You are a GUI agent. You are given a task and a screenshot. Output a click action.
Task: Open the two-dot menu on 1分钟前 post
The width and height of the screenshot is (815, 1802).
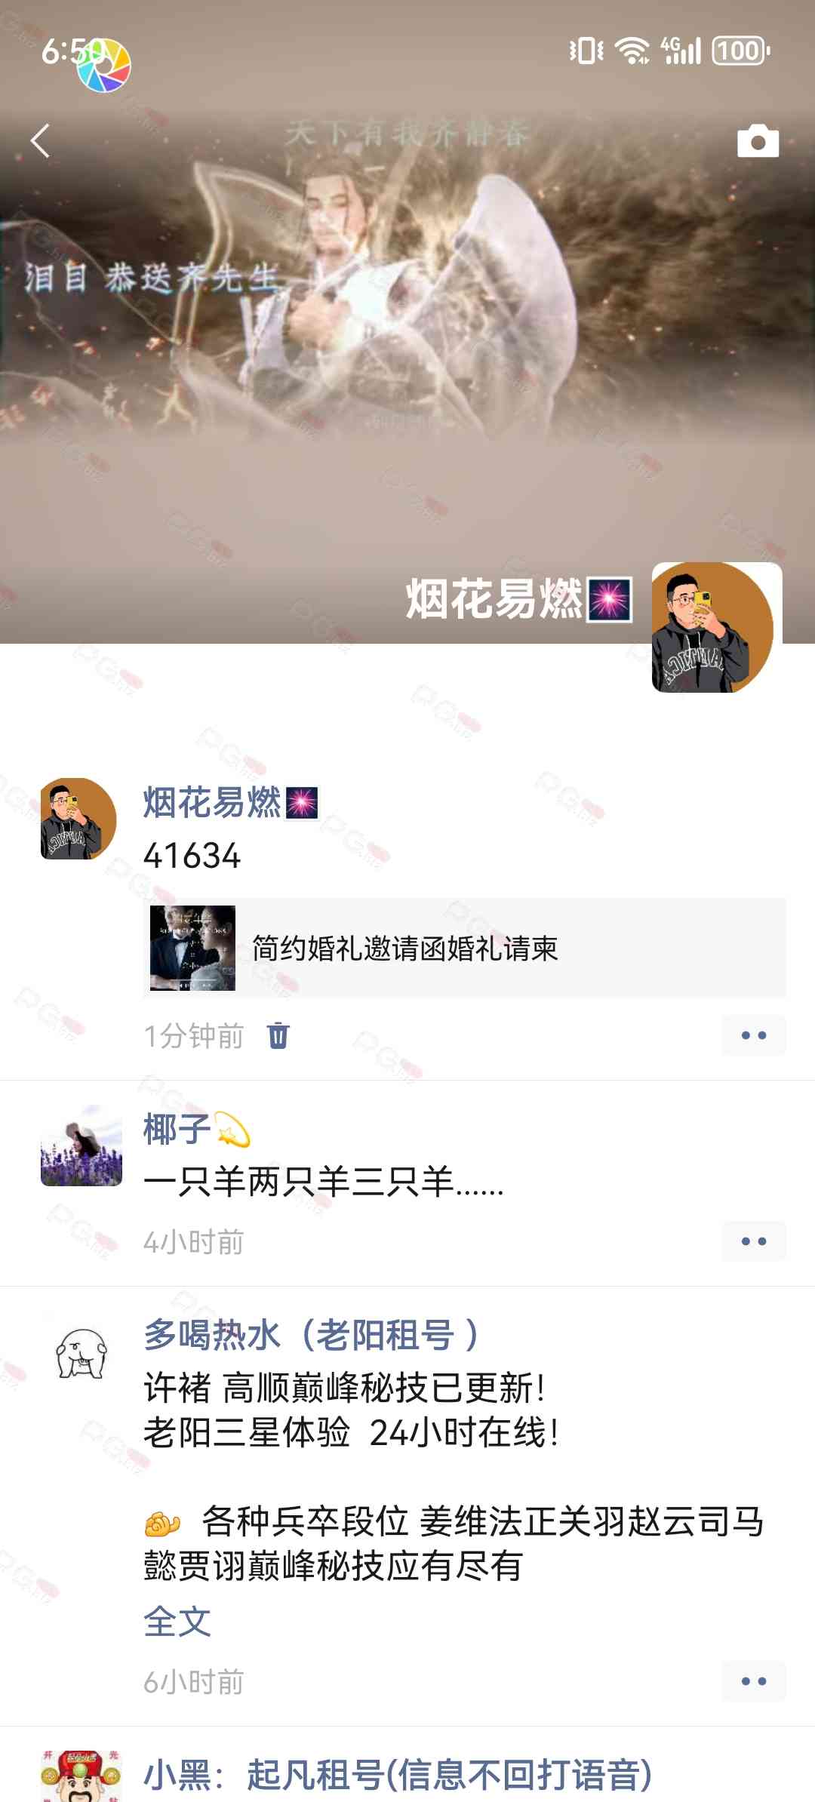tap(753, 1035)
